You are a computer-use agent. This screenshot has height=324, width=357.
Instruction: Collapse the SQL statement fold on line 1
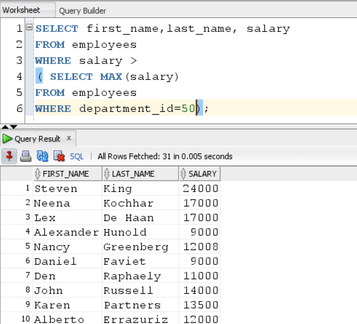tap(29, 27)
